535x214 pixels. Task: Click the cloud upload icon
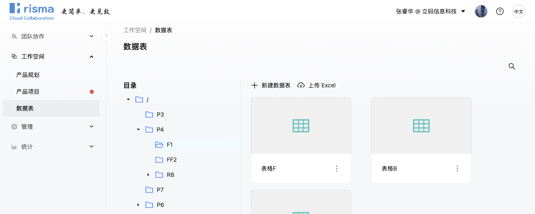coord(301,85)
